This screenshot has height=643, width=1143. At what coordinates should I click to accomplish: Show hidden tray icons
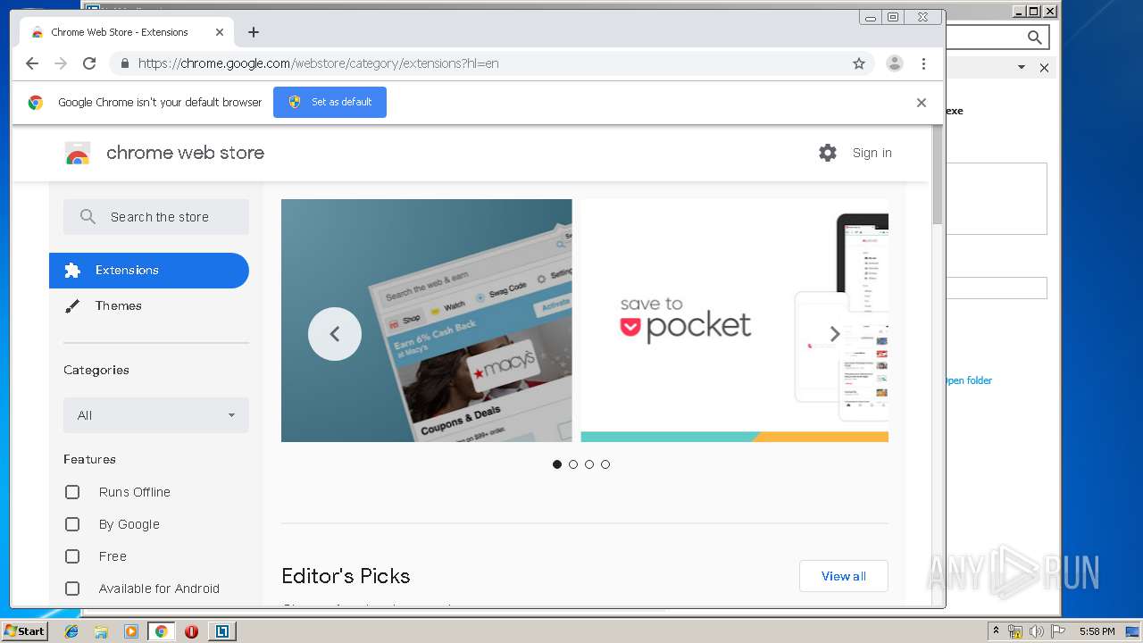(x=996, y=631)
